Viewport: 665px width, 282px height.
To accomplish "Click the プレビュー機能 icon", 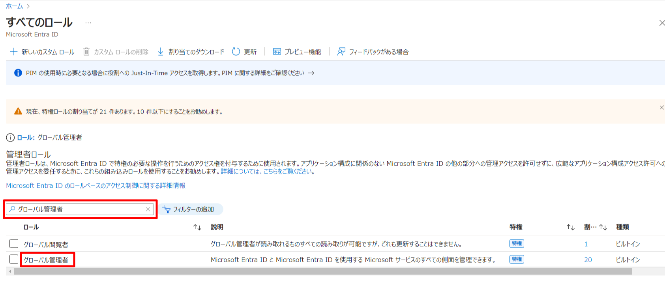I will click(x=277, y=52).
